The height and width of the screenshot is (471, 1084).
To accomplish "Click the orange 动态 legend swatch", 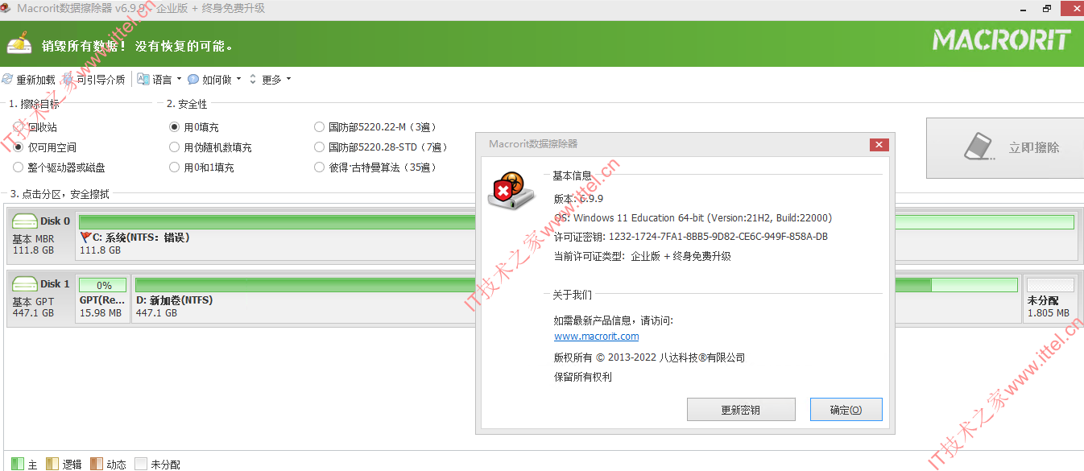I will click(x=97, y=464).
